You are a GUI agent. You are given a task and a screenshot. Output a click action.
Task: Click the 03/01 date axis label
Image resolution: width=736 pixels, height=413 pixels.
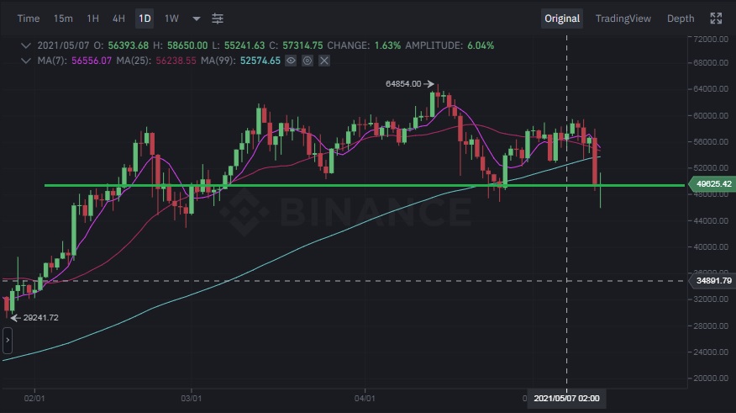tap(191, 399)
